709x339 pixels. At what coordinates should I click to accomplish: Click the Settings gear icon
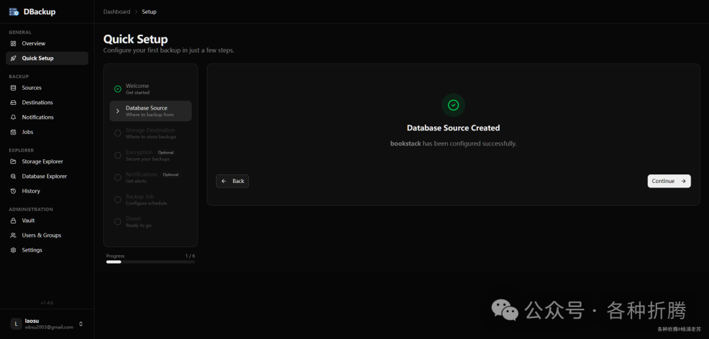click(x=13, y=250)
